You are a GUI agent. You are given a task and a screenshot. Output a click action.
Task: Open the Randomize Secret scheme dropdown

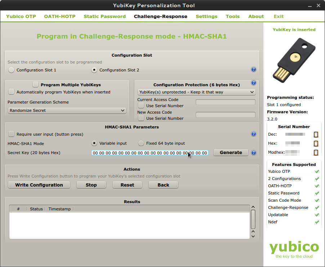pos(67,110)
